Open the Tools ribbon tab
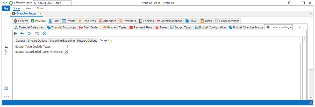This screenshot has width=315, height=107. [40, 8]
